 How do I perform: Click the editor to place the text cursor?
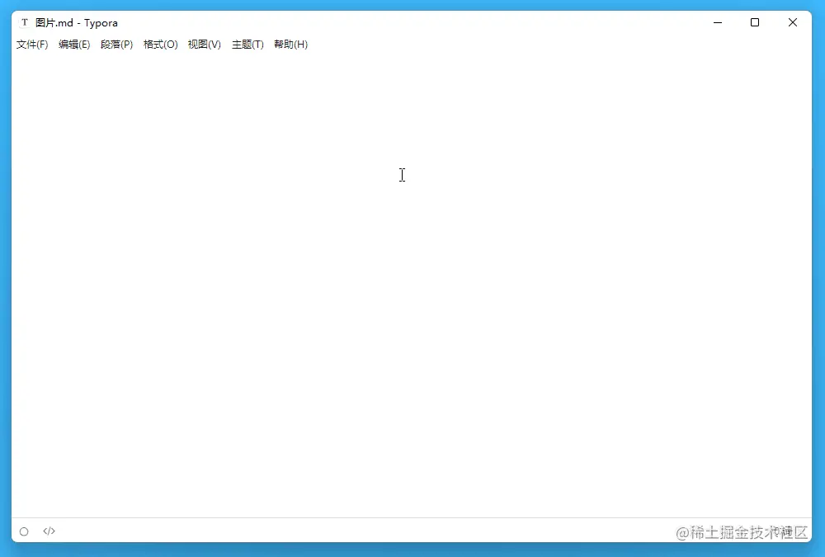click(402, 175)
